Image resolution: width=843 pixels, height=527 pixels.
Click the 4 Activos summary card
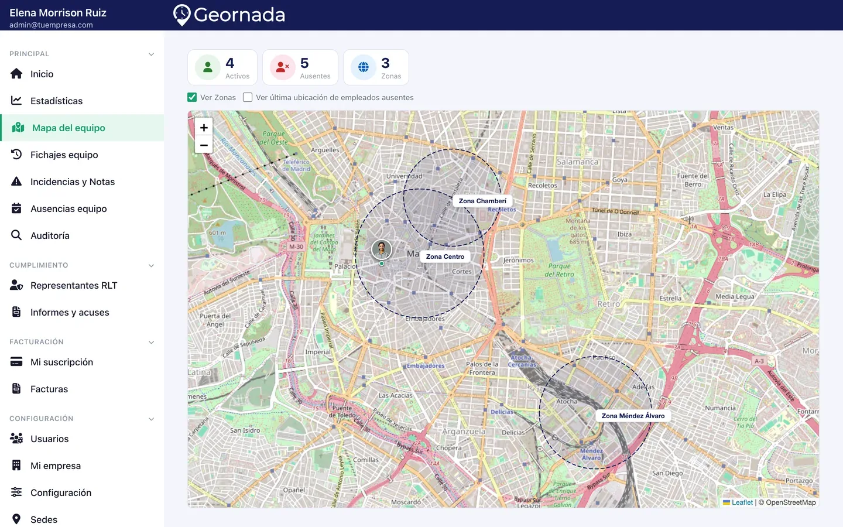[x=222, y=67]
